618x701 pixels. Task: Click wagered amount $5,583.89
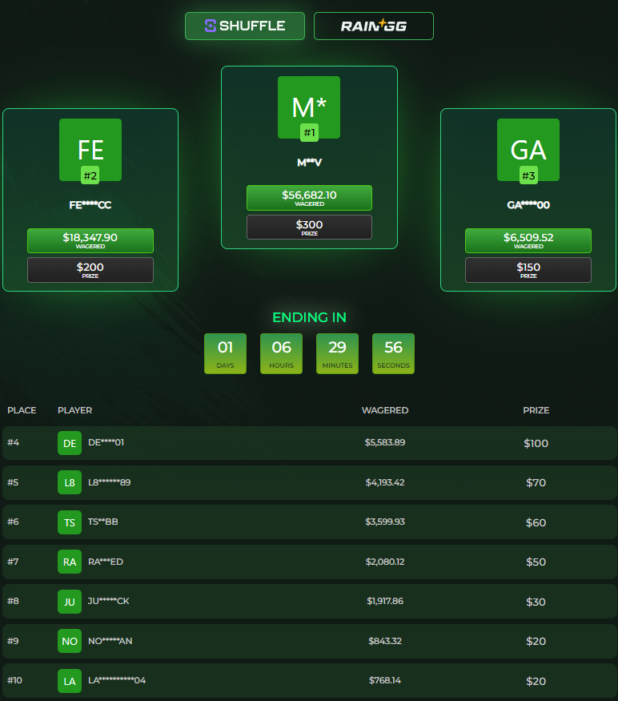(x=385, y=442)
